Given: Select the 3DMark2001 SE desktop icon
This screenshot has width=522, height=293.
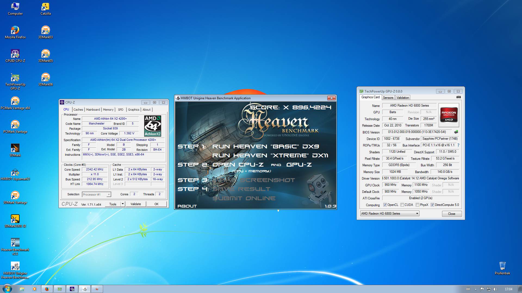Looking at the screenshot, I should click(15, 221).
